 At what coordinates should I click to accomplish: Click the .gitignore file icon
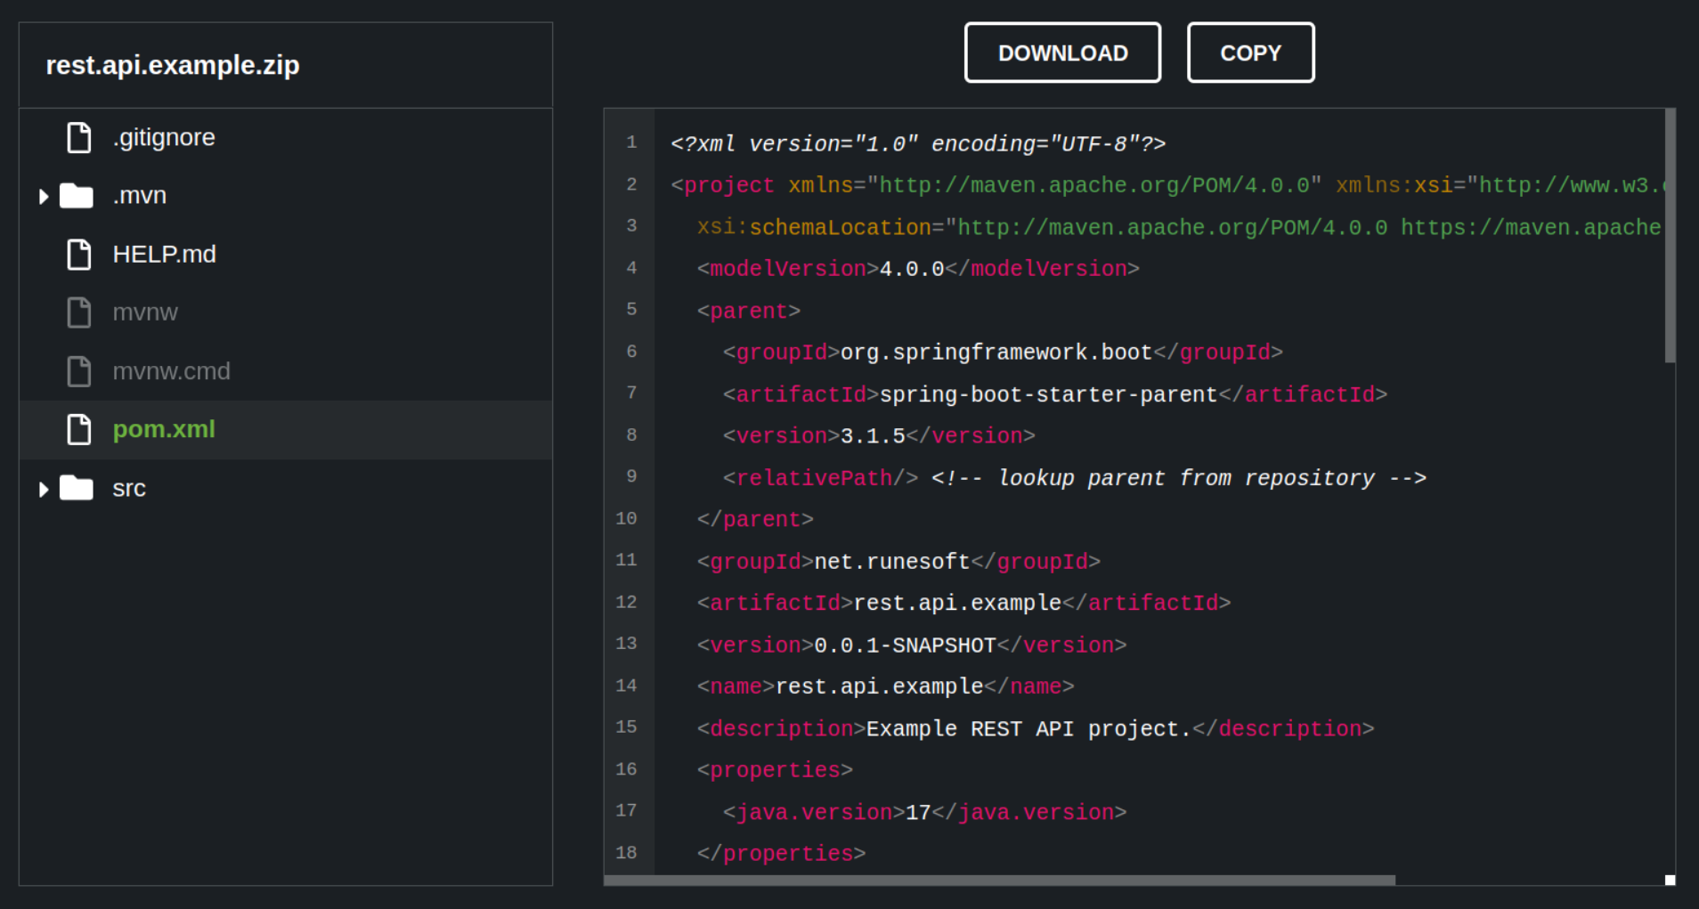click(x=79, y=138)
